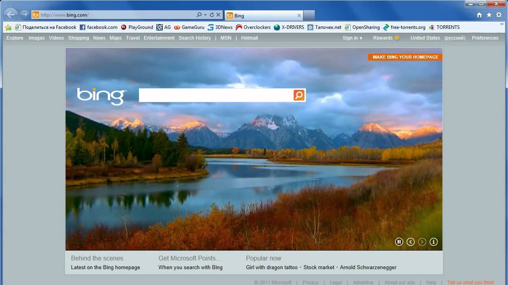Click the orange search button
The height and width of the screenshot is (285, 508).
[299, 95]
